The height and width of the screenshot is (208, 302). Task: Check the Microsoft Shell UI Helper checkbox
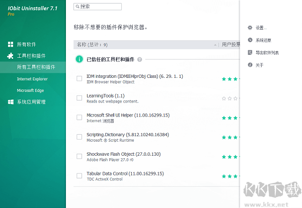pos(79,117)
